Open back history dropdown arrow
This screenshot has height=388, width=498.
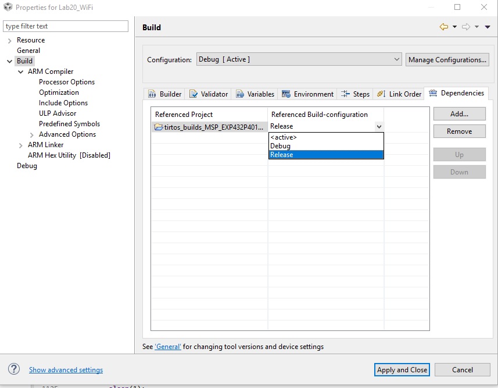click(x=454, y=27)
